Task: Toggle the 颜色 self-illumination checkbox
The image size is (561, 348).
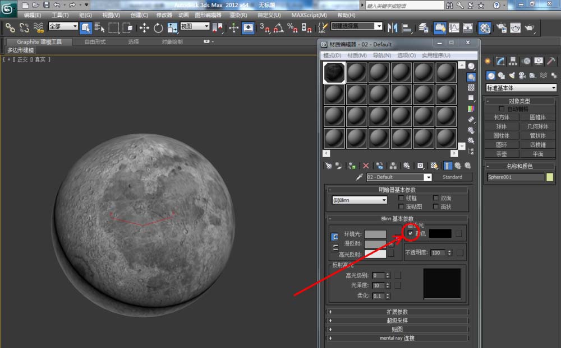Action: click(411, 233)
